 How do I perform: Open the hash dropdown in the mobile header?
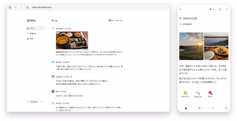[x=212, y=9]
